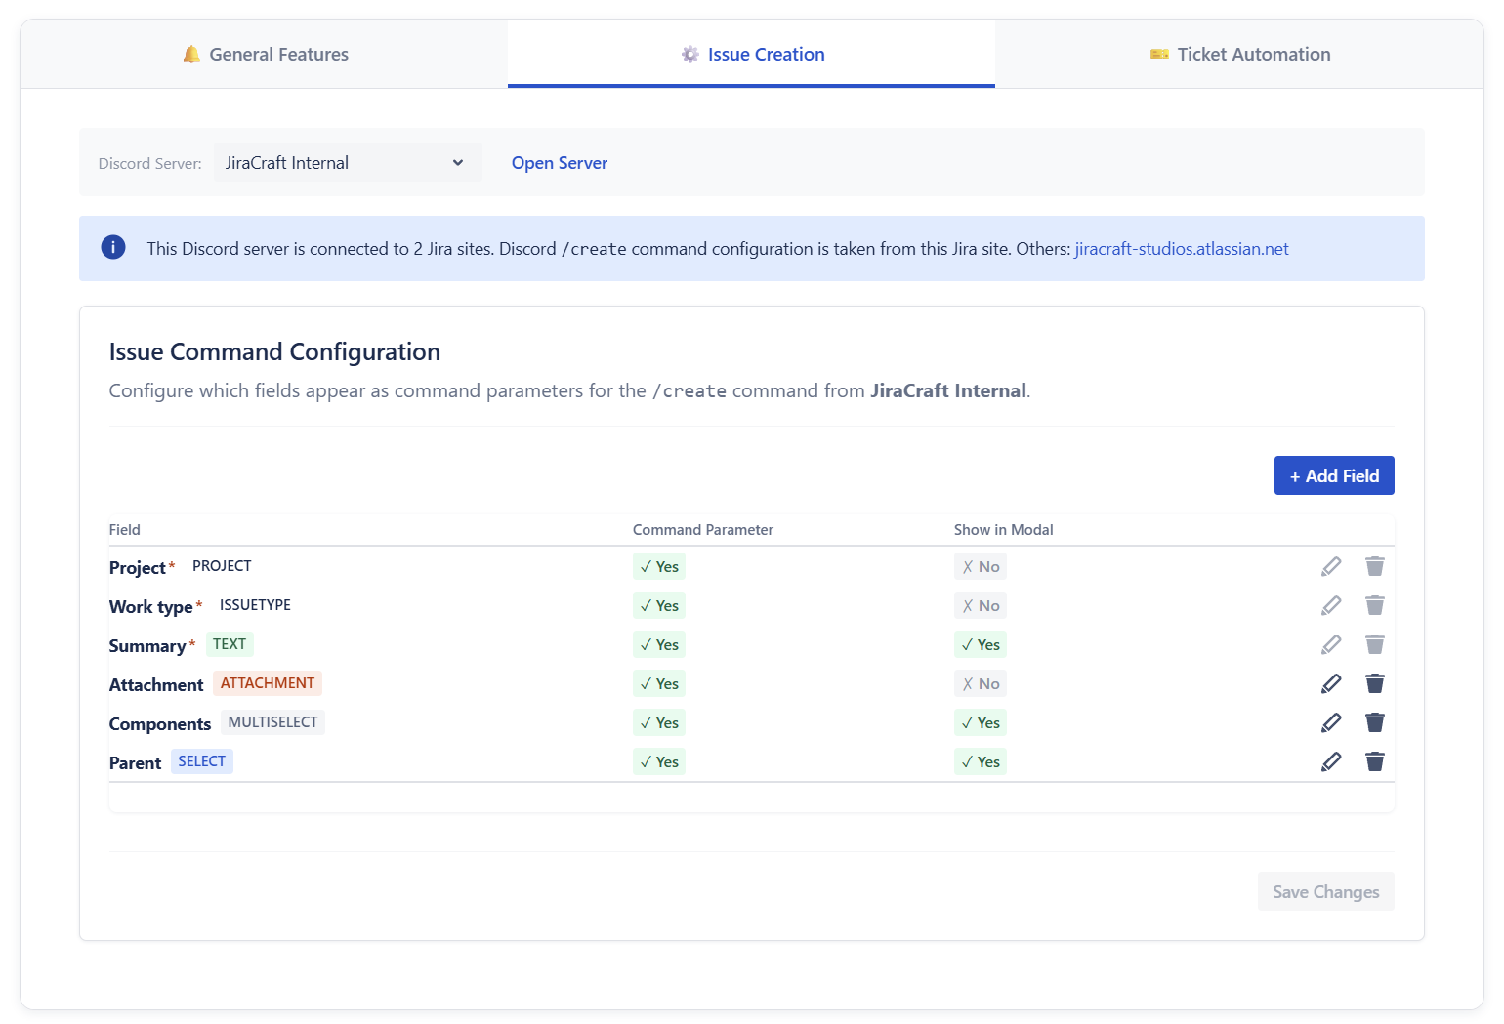Open the Discord Server dropdown
The height and width of the screenshot is (1024, 1504).
pos(347,162)
